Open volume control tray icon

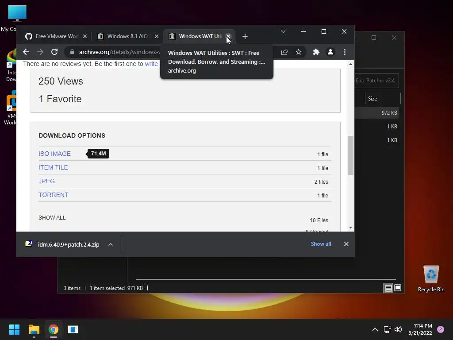click(398, 329)
